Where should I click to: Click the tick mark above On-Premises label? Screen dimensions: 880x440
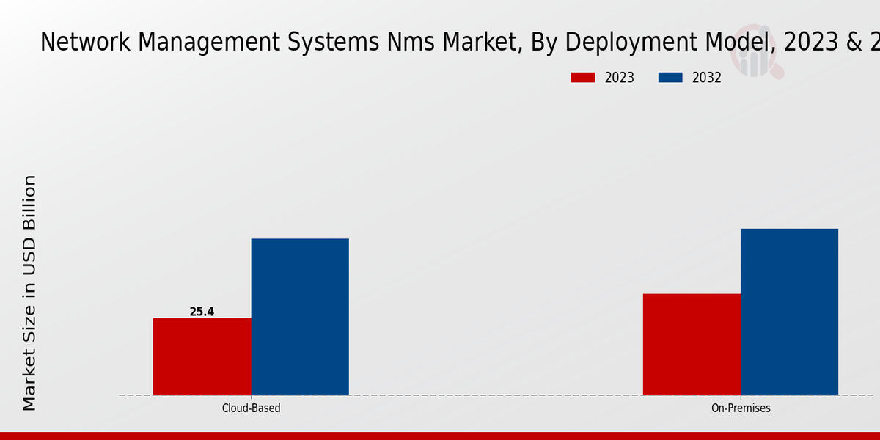coord(741,397)
